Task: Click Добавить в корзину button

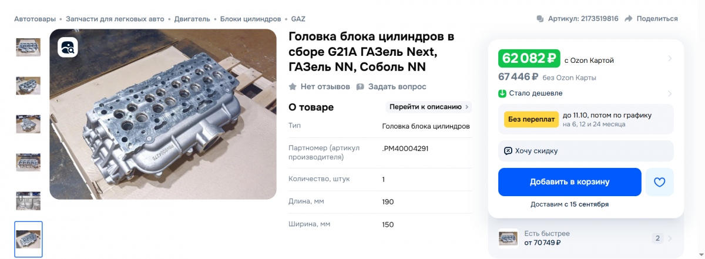Action: click(570, 182)
